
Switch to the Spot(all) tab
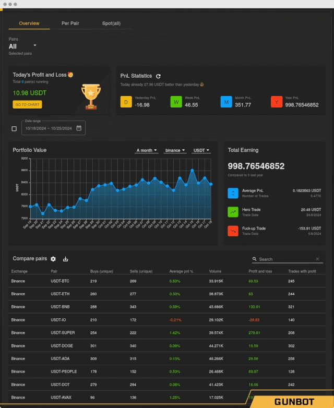click(x=111, y=23)
